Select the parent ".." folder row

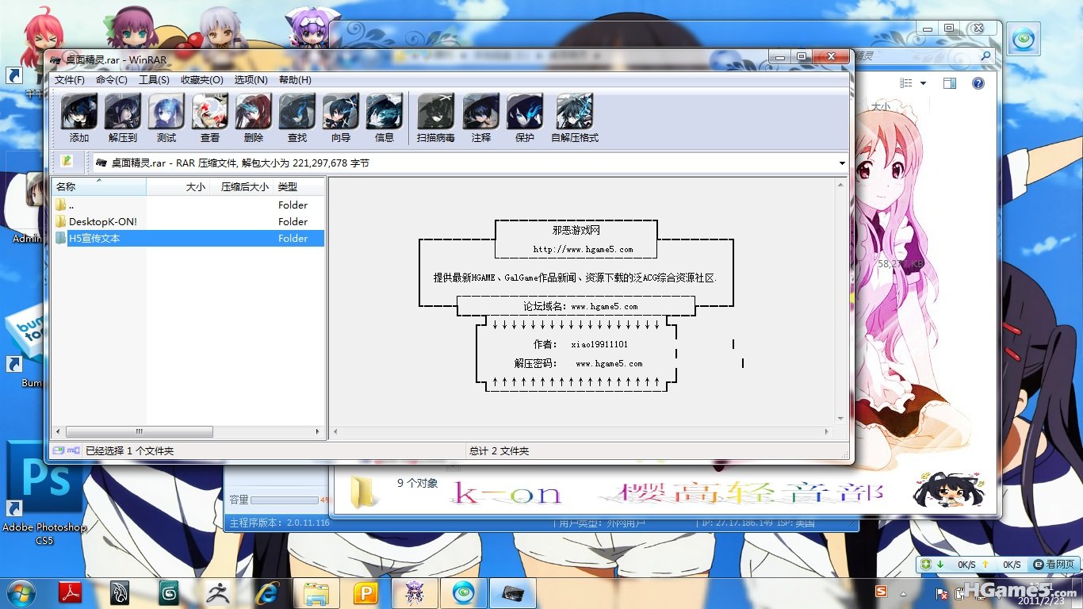189,205
